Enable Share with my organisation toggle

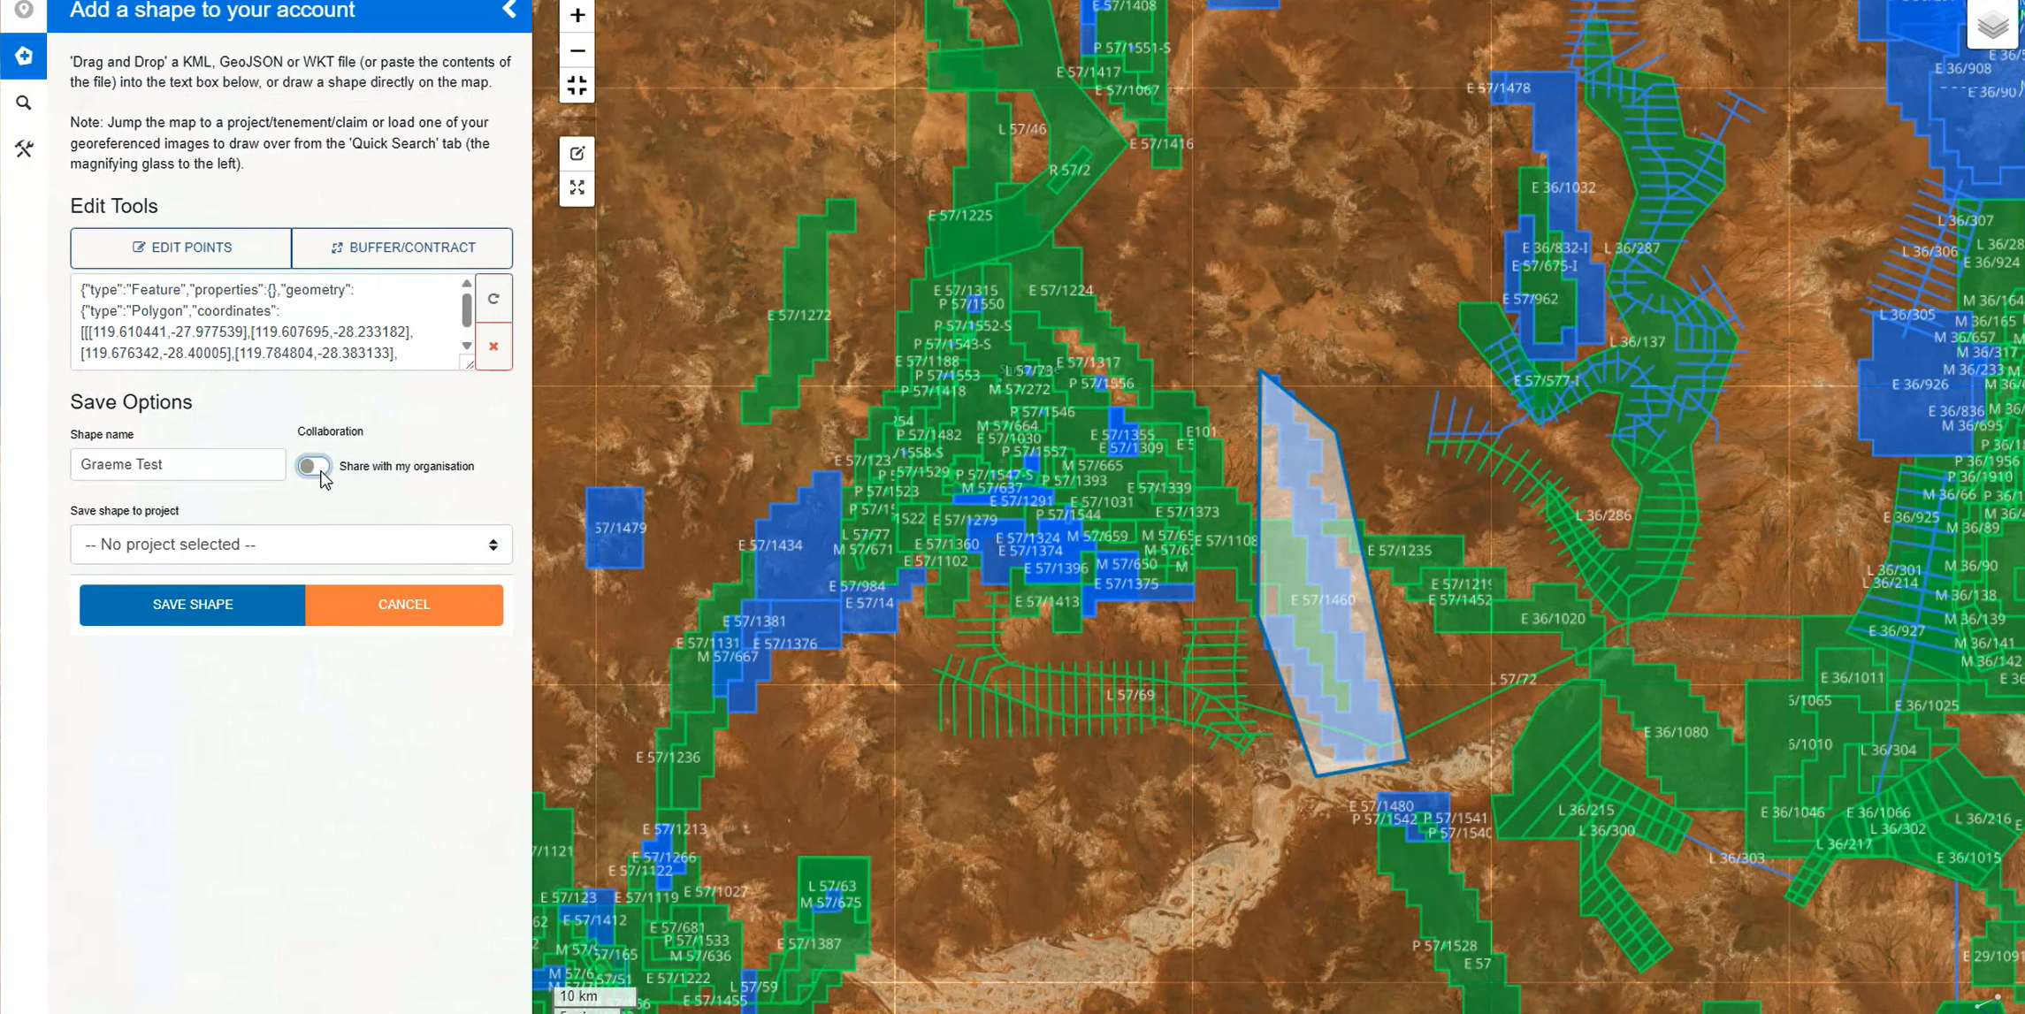(x=313, y=466)
